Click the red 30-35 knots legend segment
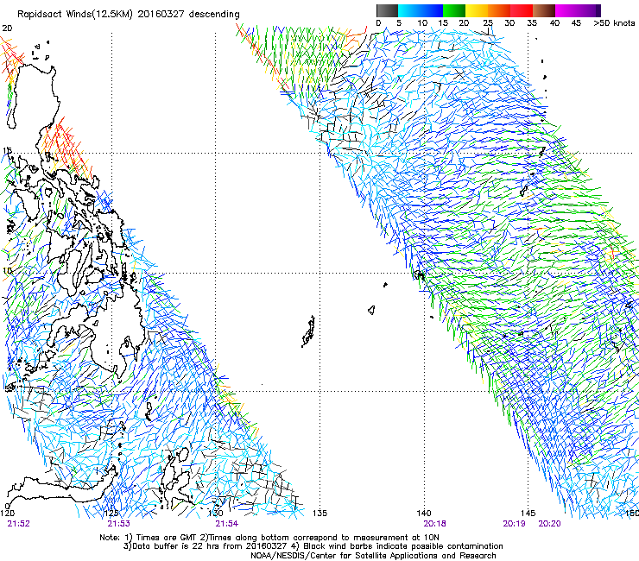 522,10
